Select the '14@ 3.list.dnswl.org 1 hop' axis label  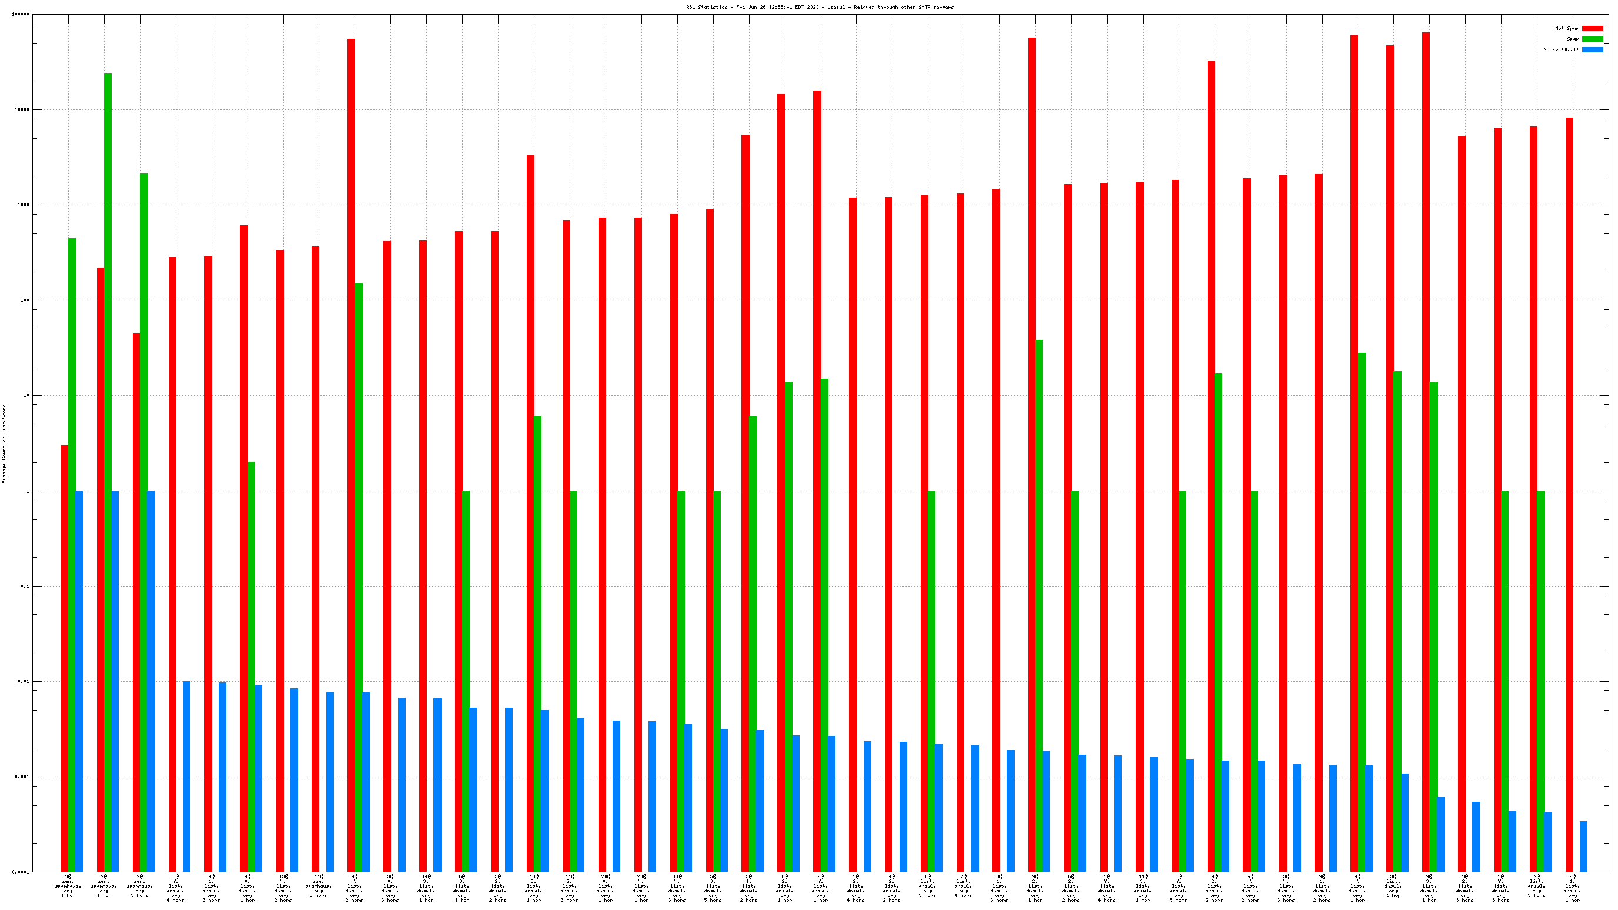click(426, 888)
